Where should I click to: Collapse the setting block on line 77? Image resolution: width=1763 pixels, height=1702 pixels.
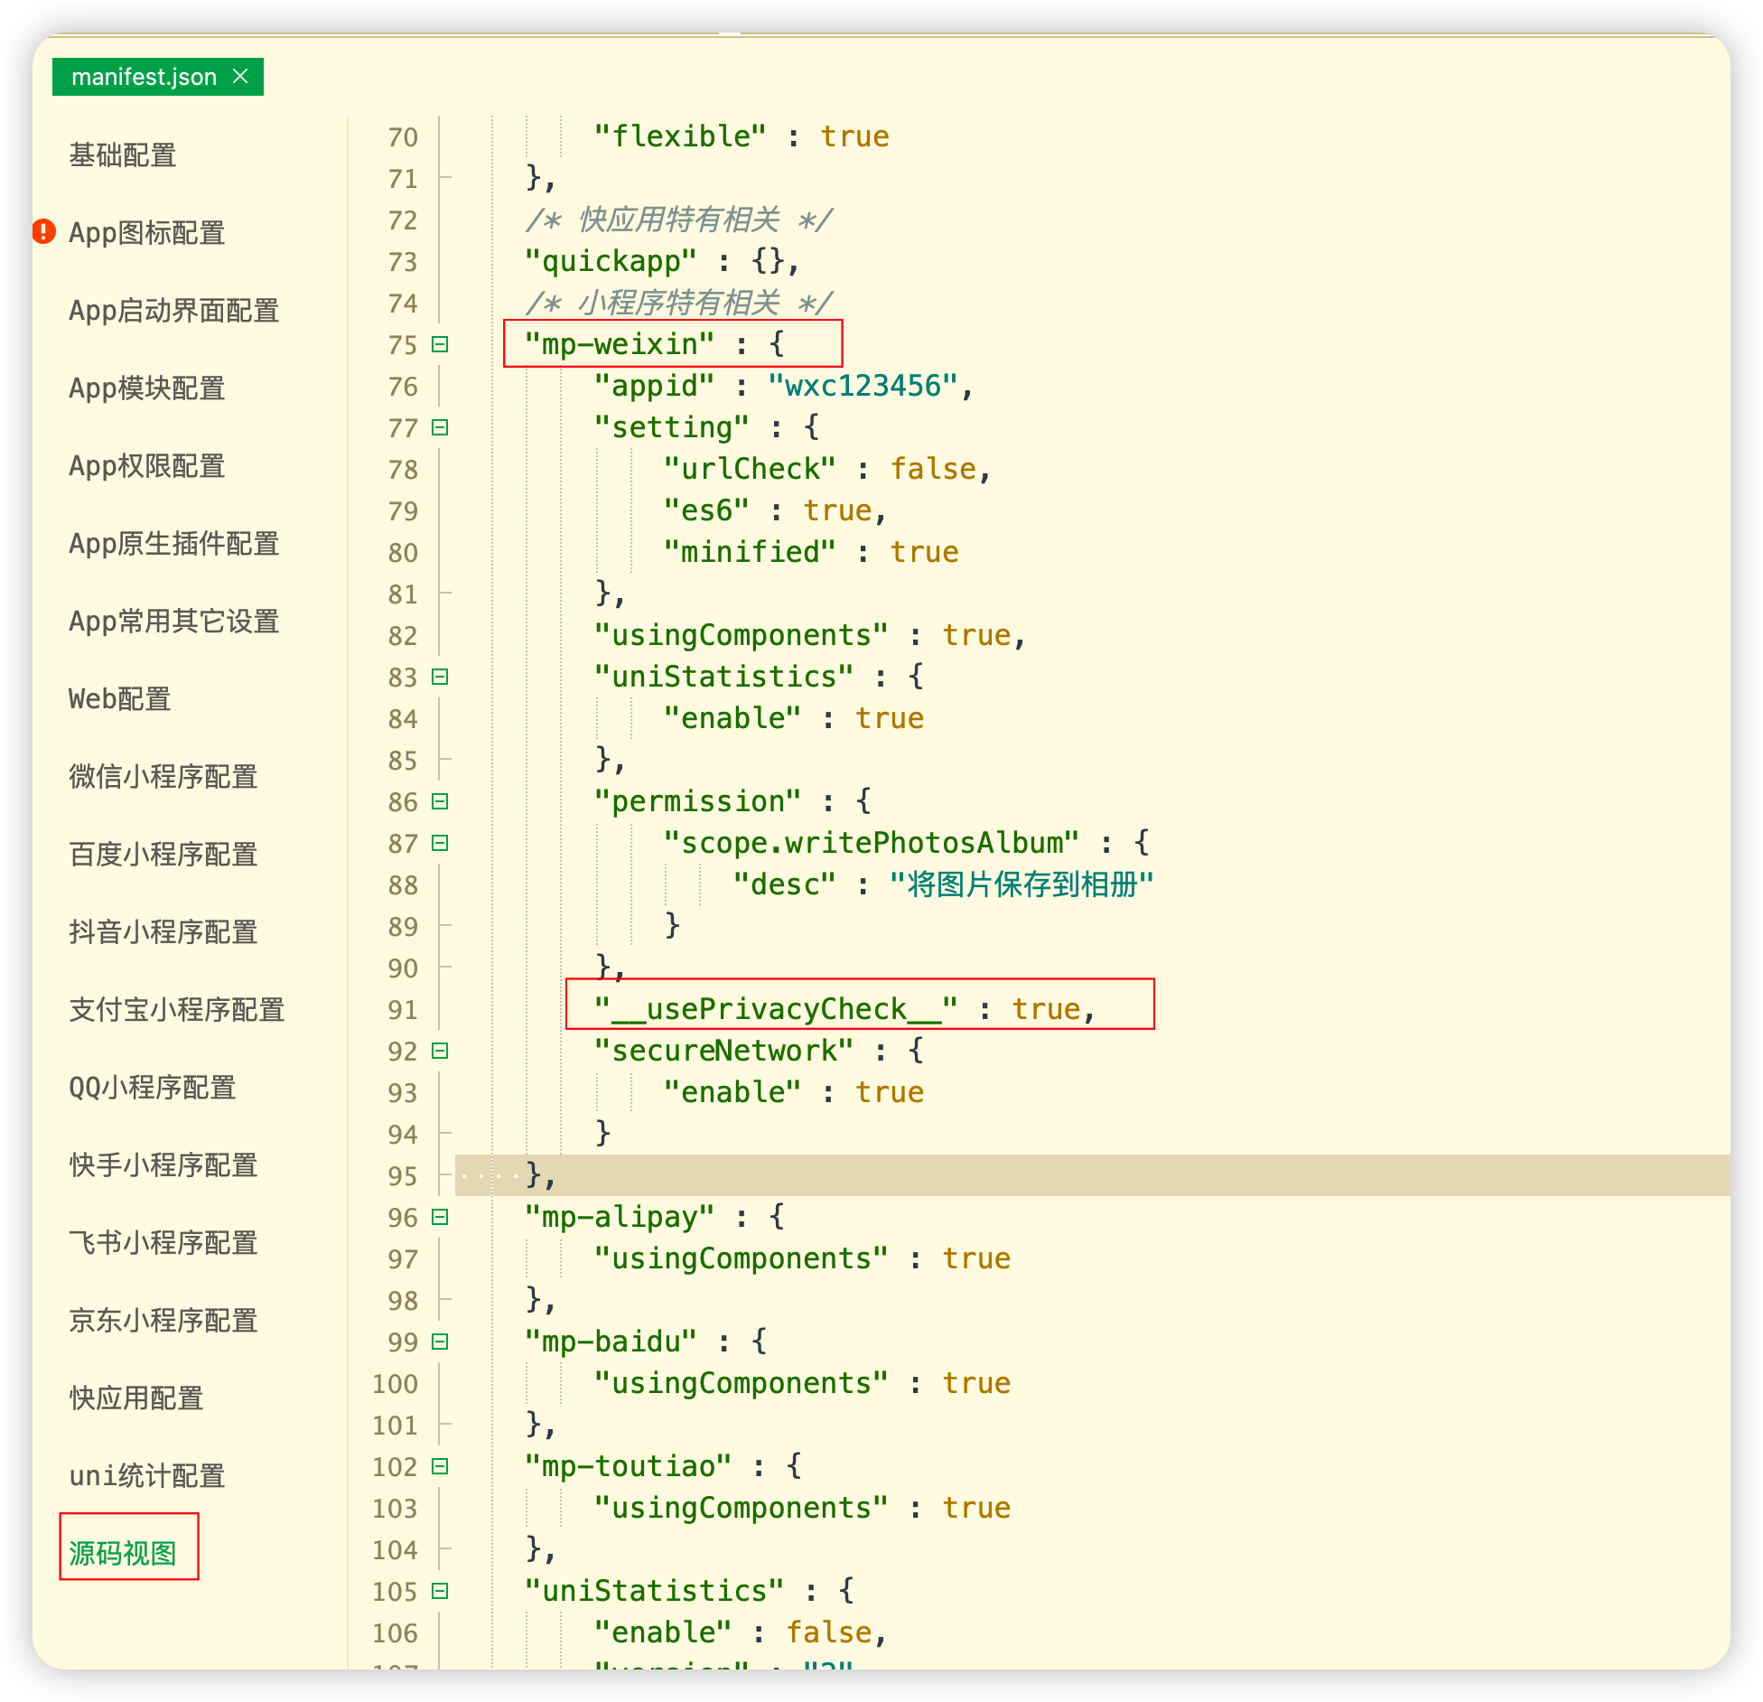click(x=440, y=427)
